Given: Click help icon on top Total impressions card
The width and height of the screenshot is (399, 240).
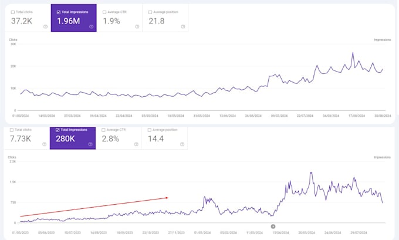Looking at the screenshot, I should pyautogui.click(x=92, y=26).
